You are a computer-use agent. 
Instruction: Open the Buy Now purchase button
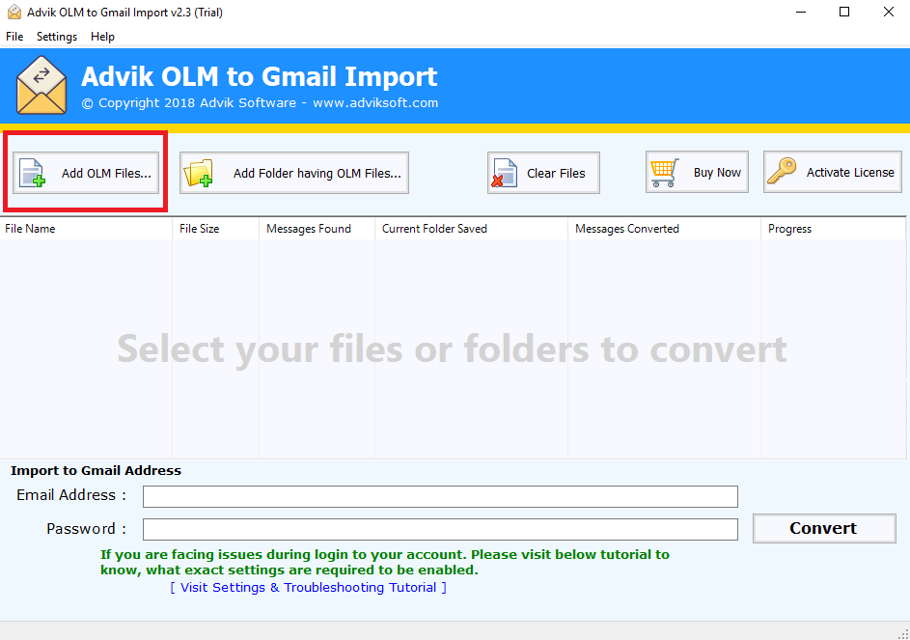697,172
